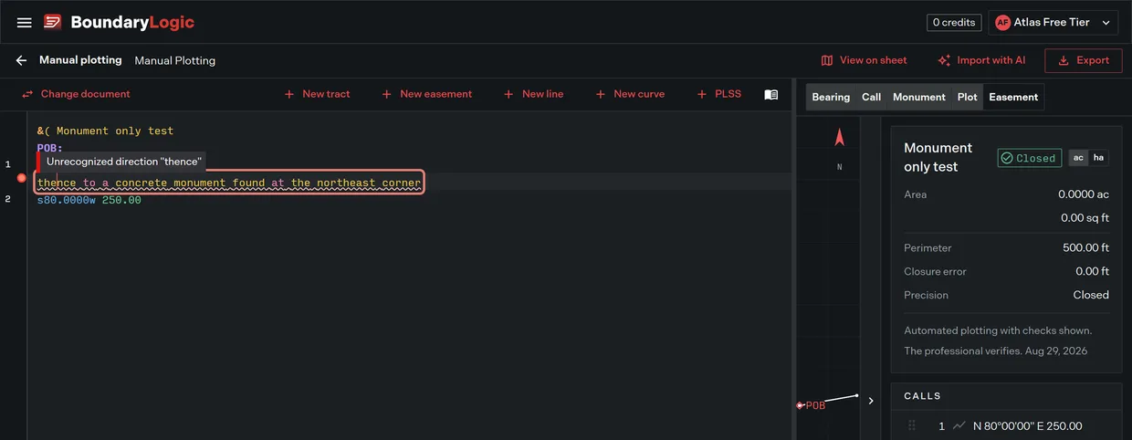Insert a PLSS description

click(718, 94)
